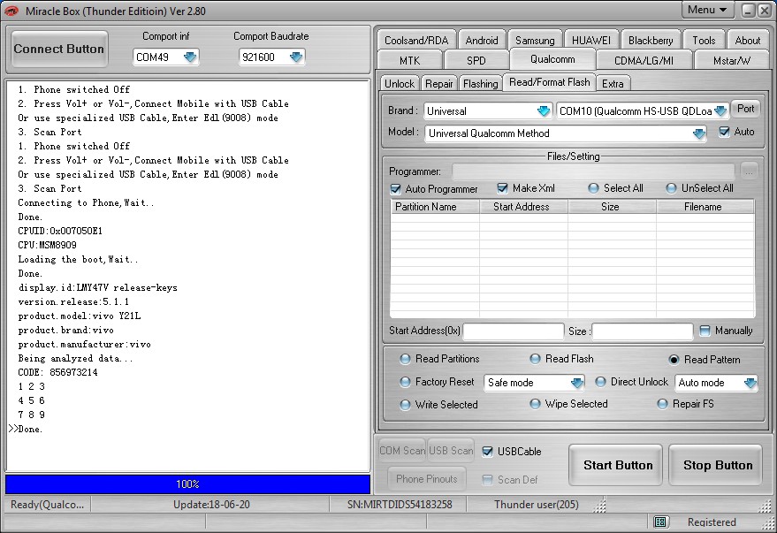The height and width of the screenshot is (533, 777).
Task: Open the Extra sub-tab
Action: point(613,83)
